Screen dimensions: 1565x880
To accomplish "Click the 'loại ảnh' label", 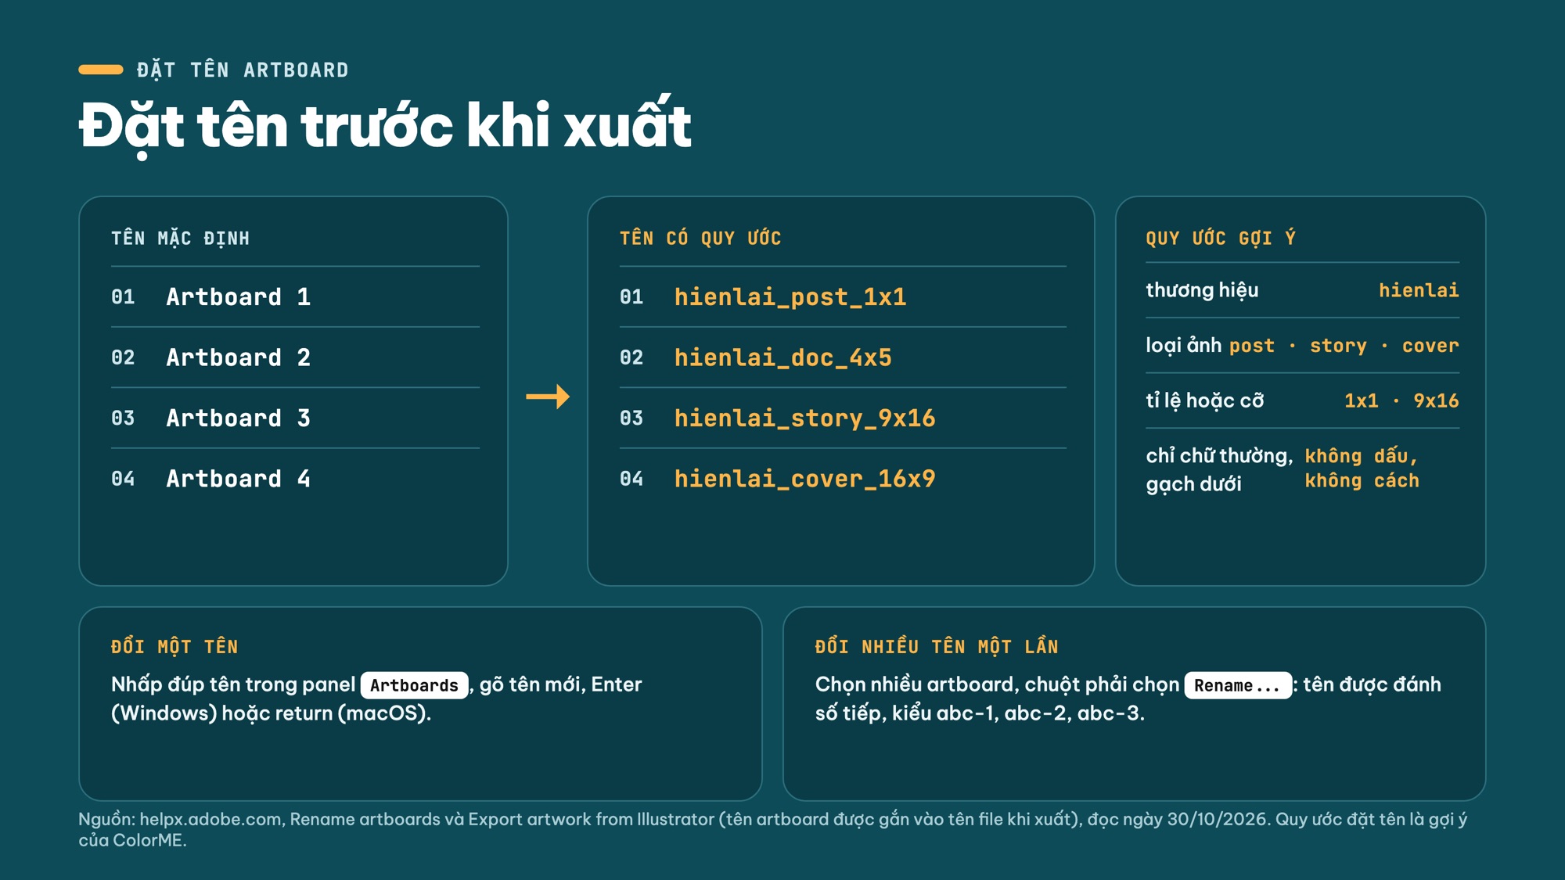I will tap(1184, 345).
